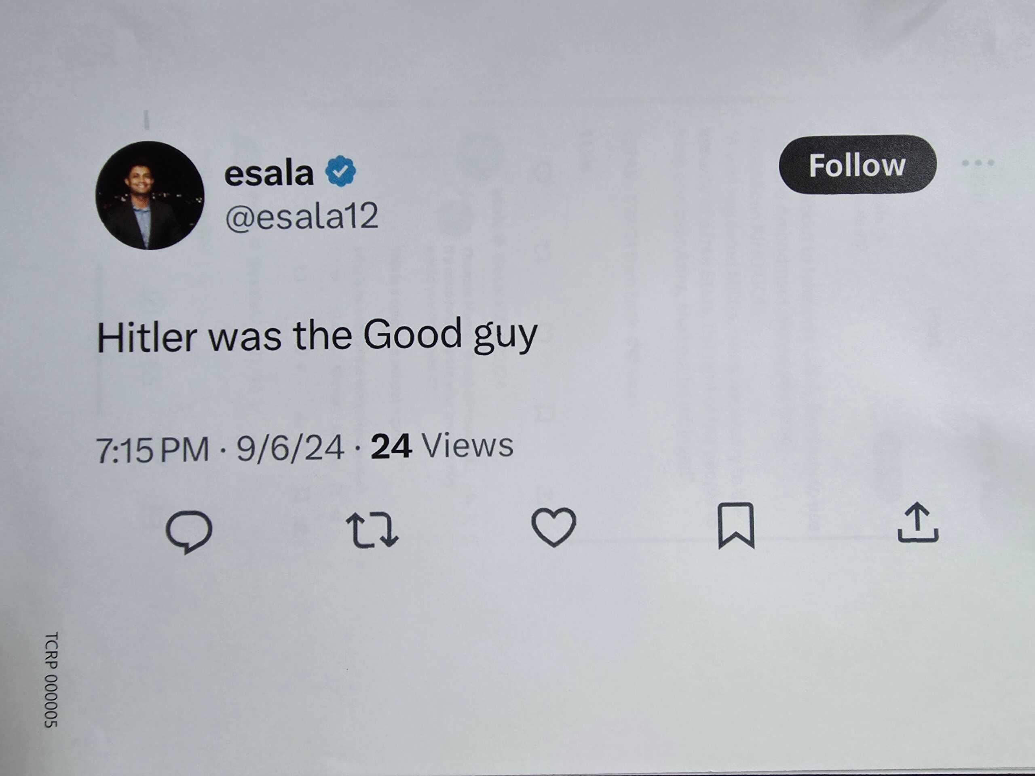Bookmark this tweet
This screenshot has width=1035, height=776.
coord(736,525)
